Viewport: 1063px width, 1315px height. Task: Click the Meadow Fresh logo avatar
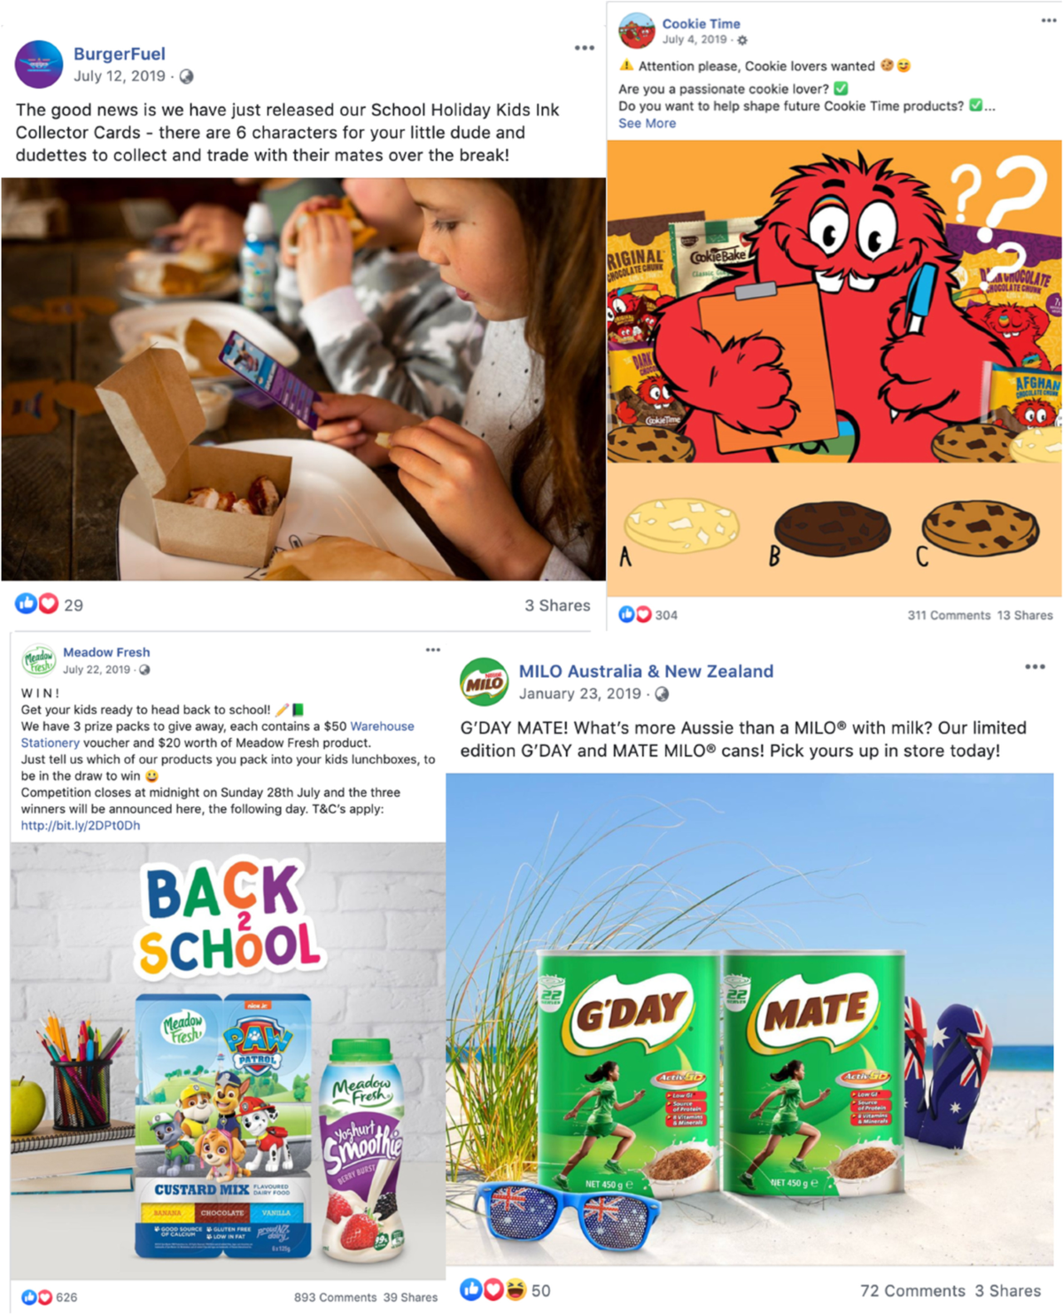point(38,661)
